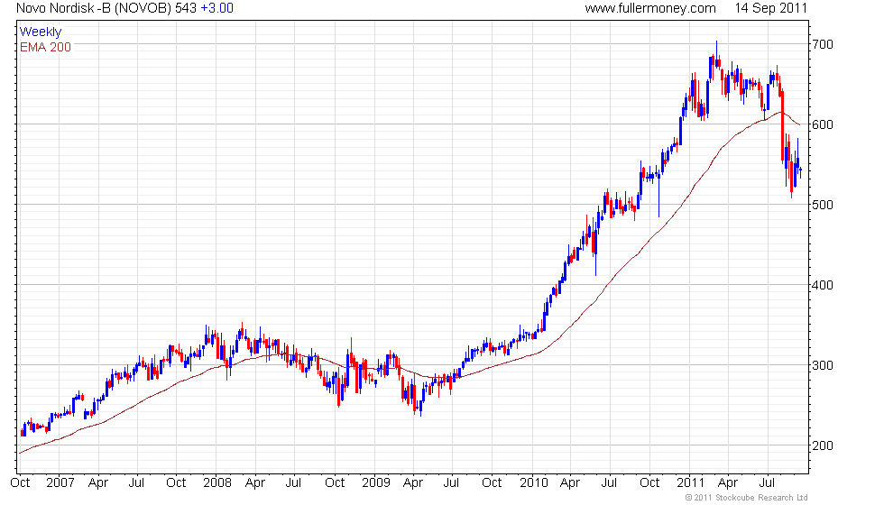Viewport: 884px width, 505px height.
Task: Click the '700' price axis label
Action: 823,44
